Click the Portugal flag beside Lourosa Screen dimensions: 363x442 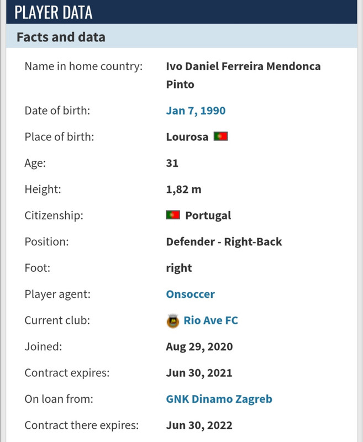point(220,136)
